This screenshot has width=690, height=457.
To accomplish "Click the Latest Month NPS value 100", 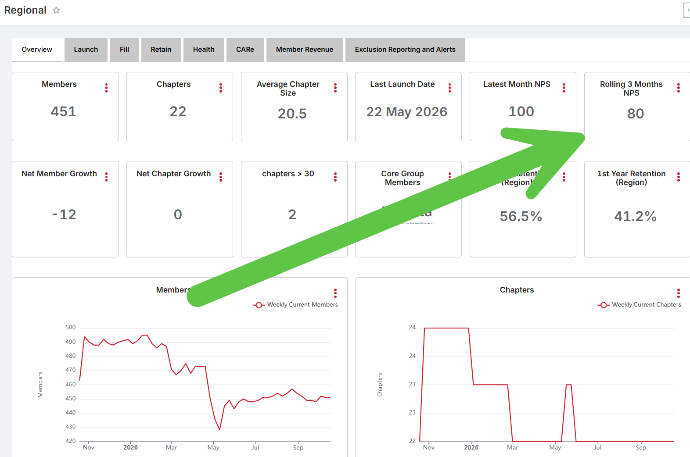I will tap(521, 111).
